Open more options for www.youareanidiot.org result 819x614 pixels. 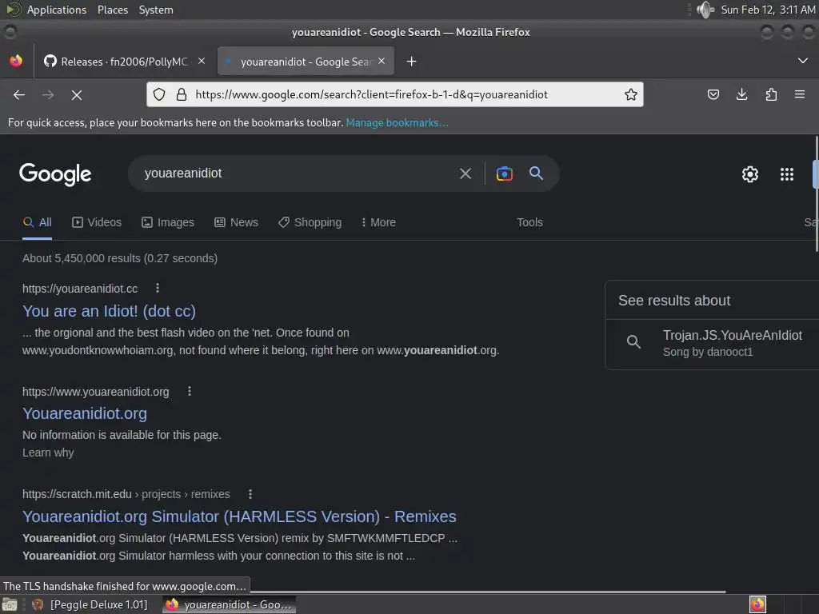tap(189, 391)
